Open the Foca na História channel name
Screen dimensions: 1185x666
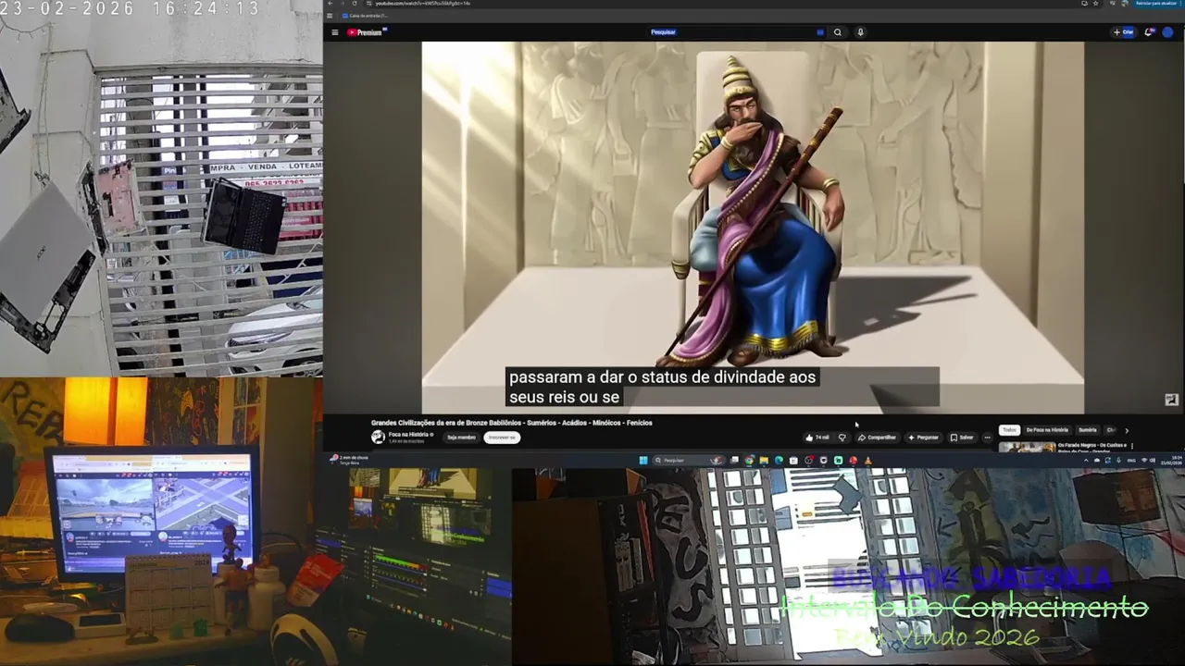[x=408, y=435]
